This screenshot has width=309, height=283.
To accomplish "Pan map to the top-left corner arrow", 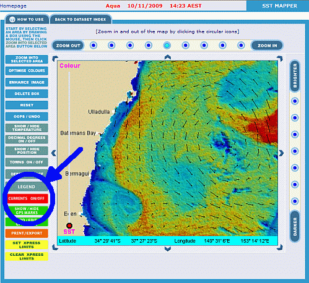I will pos(55,59).
